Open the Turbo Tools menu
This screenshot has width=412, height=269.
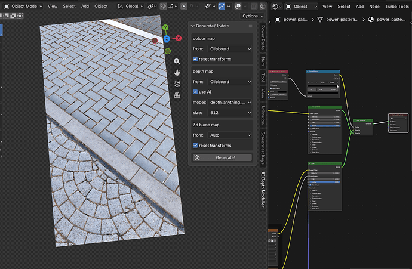tap(396, 7)
